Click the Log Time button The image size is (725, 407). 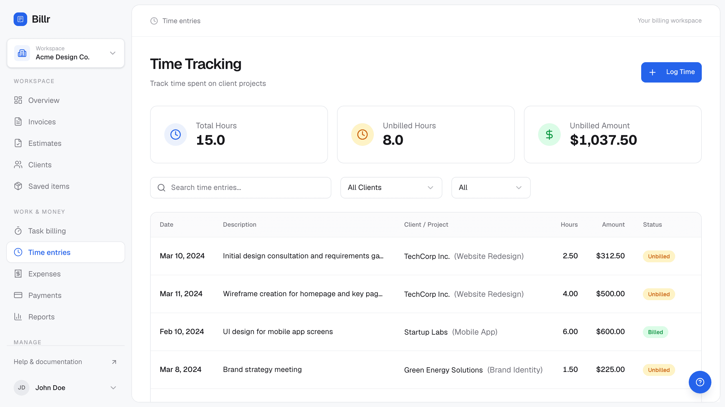[671, 72]
